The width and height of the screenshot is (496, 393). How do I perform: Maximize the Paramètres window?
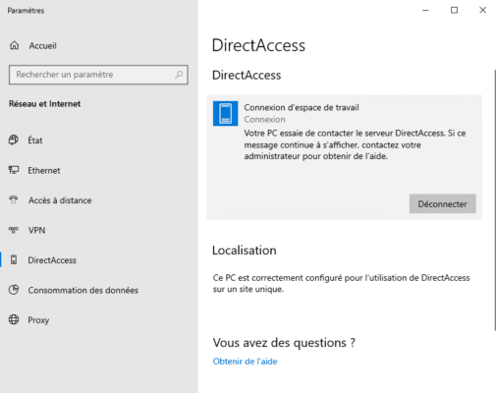coord(454,10)
